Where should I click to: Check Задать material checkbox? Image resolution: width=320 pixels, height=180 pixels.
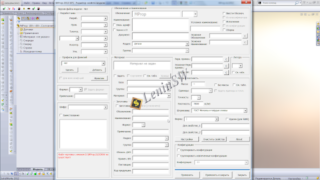coord(115,75)
